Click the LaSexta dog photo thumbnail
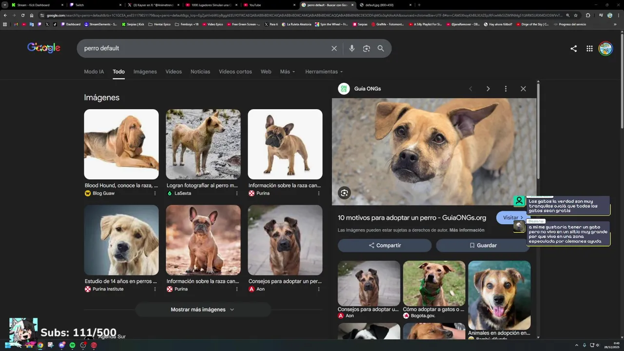624x351 pixels. pyautogui.click(x=203, y=144)
